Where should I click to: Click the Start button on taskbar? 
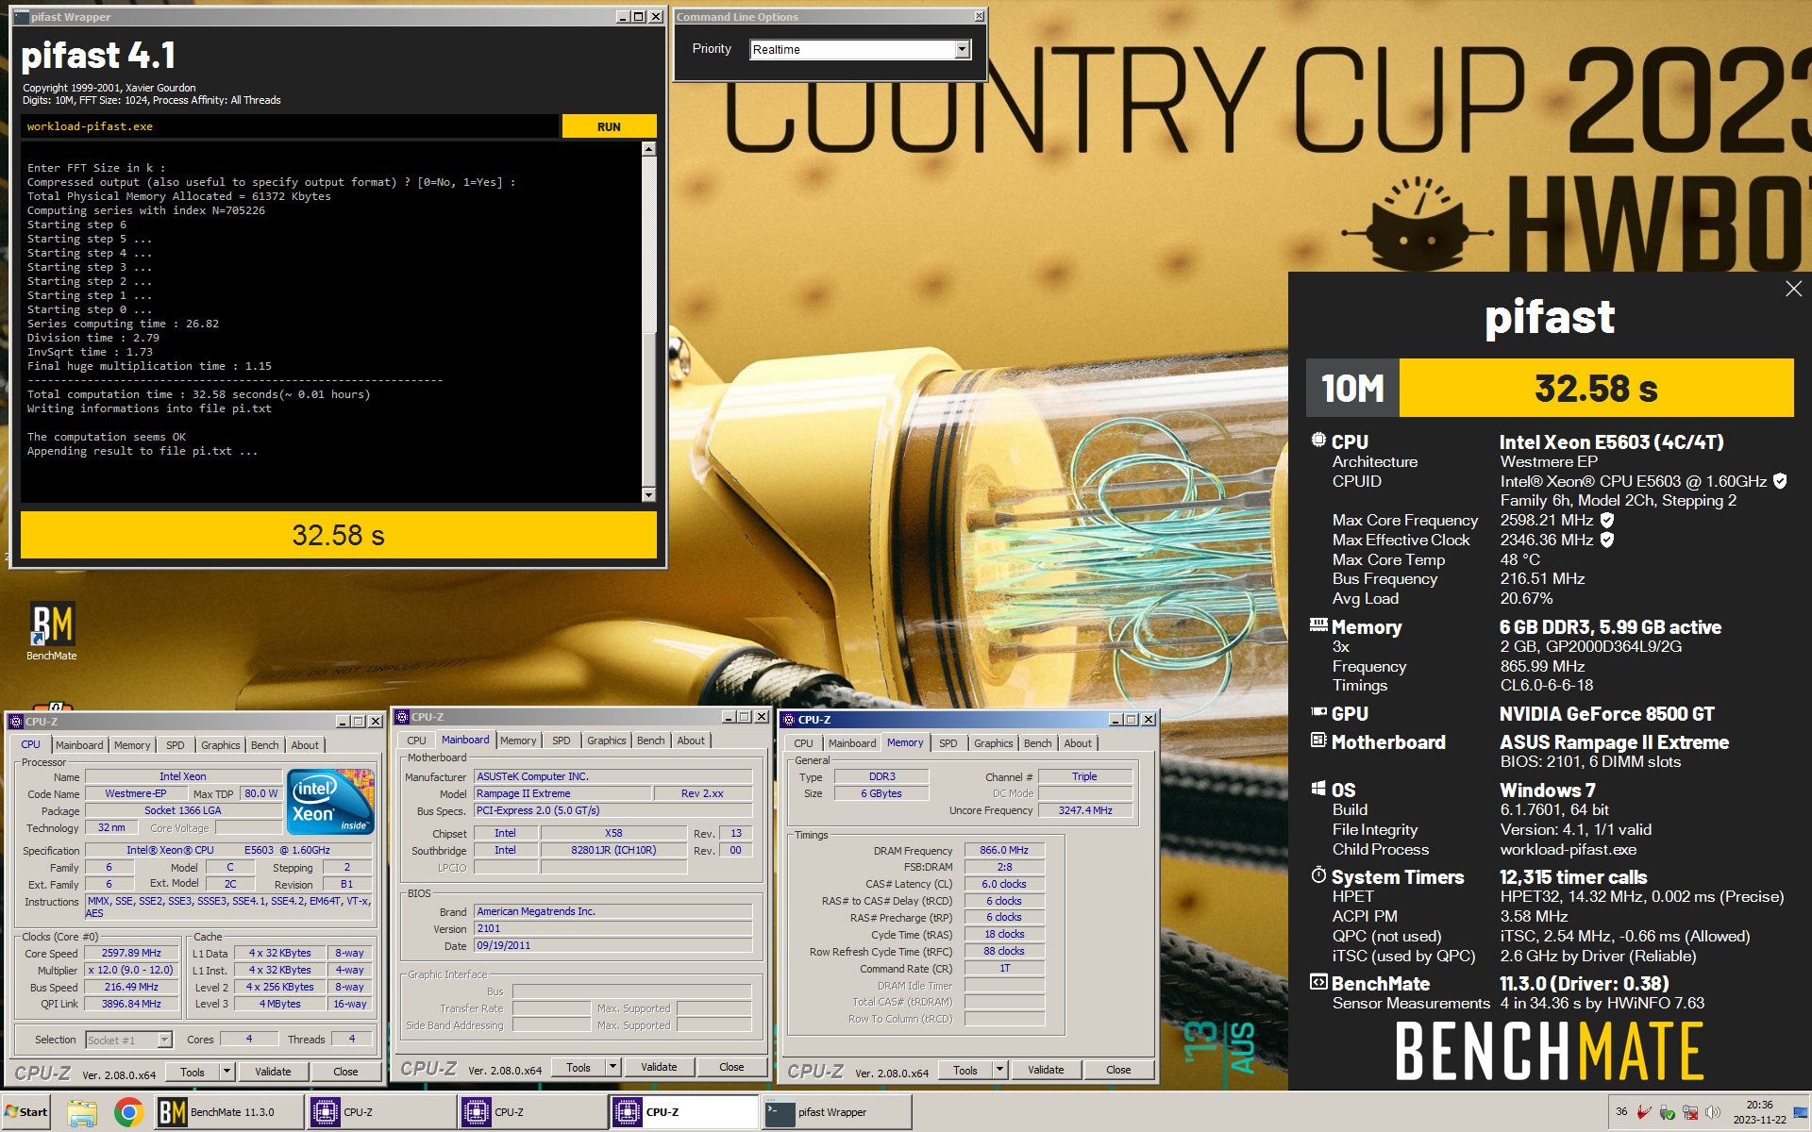click(x=25, y=1112)
